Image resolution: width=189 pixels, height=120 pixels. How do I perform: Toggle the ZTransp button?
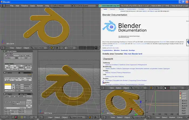[x=18, y=66]
